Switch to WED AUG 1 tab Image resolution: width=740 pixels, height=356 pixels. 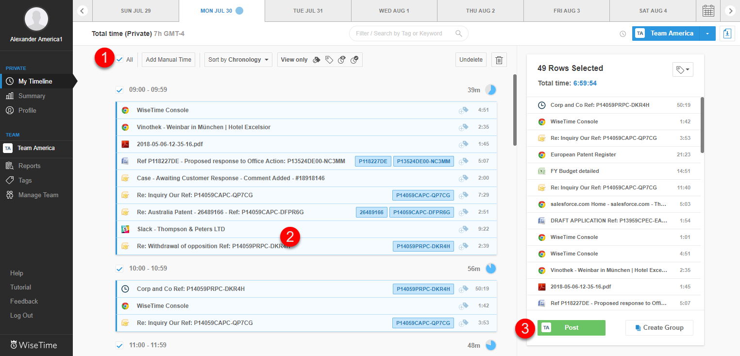[394, 11]
